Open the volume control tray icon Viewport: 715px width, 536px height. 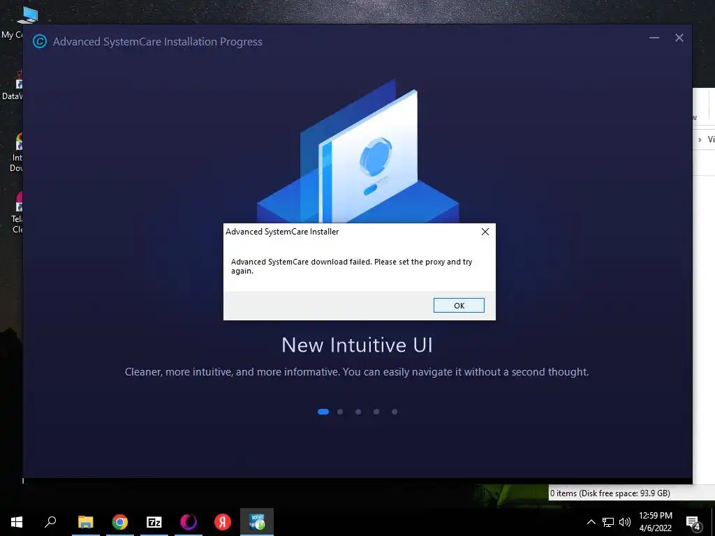625,522
